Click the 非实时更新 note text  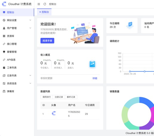(47, 78)
